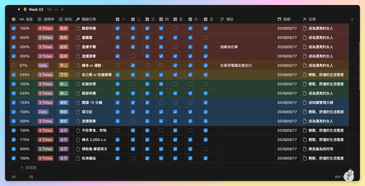Open the 喝水 2,000 c.c. page icon
The height and width of the screenshot is (186, 365).
78,140
